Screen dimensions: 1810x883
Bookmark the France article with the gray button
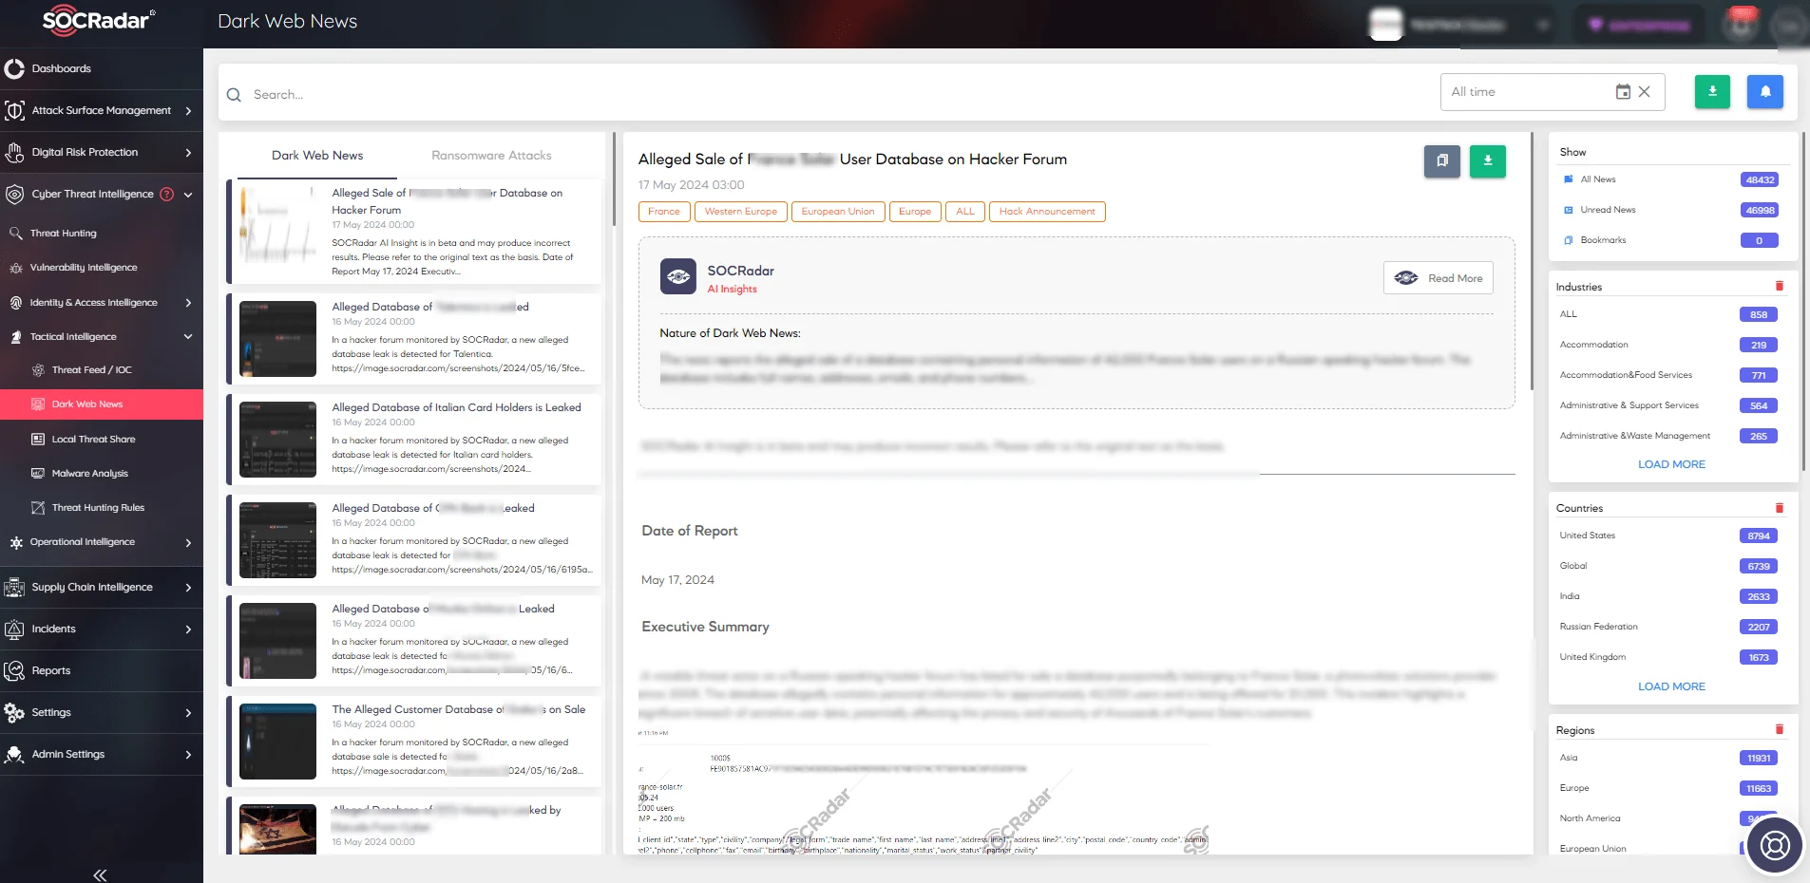1442,161
